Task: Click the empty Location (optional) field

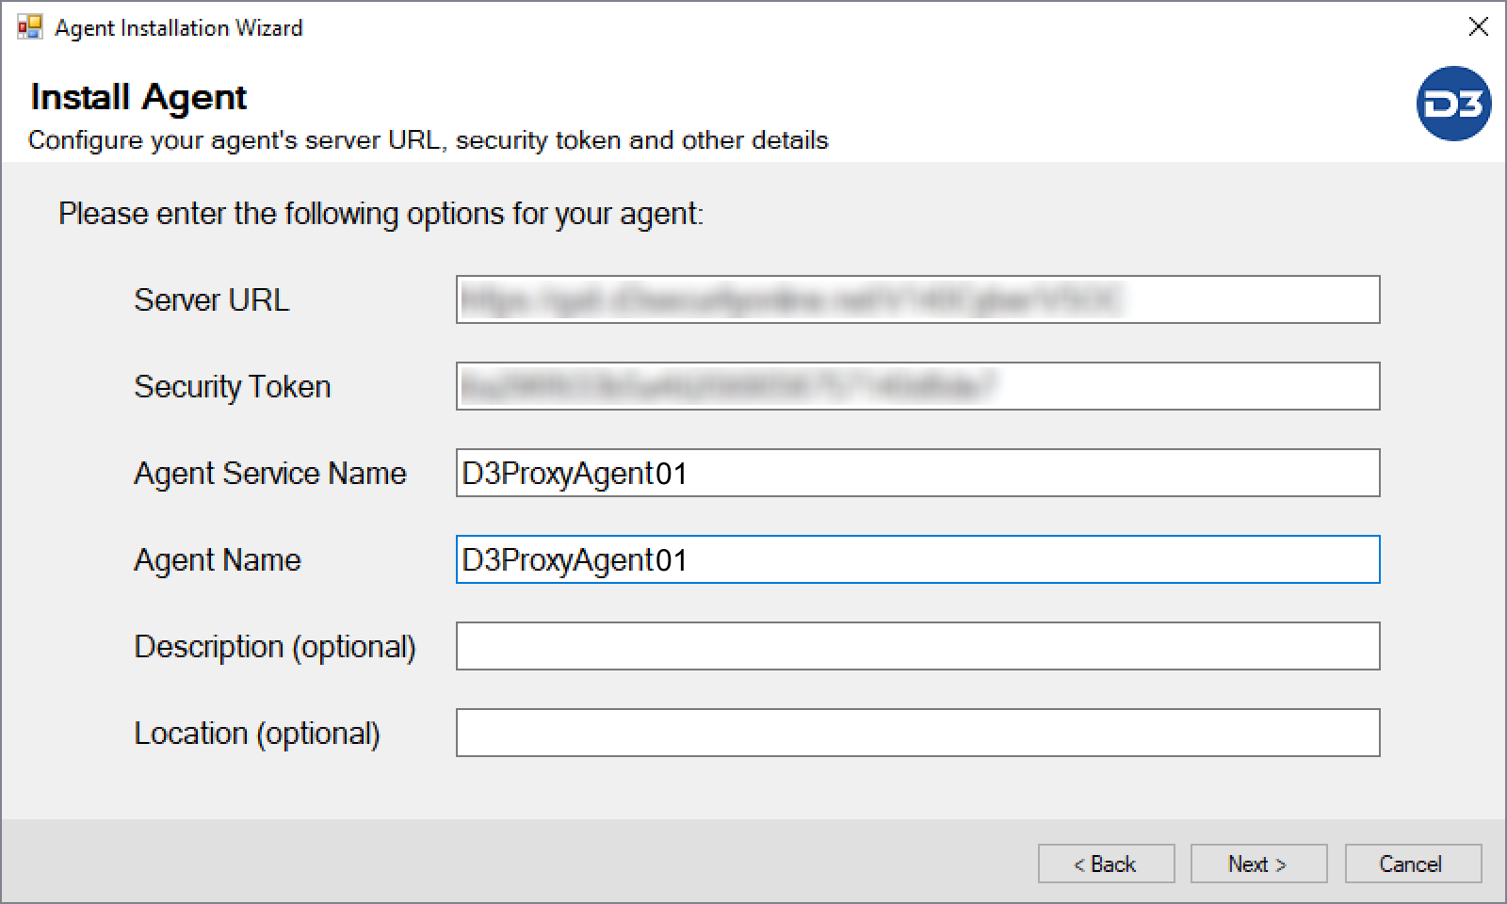Action: 917,733
